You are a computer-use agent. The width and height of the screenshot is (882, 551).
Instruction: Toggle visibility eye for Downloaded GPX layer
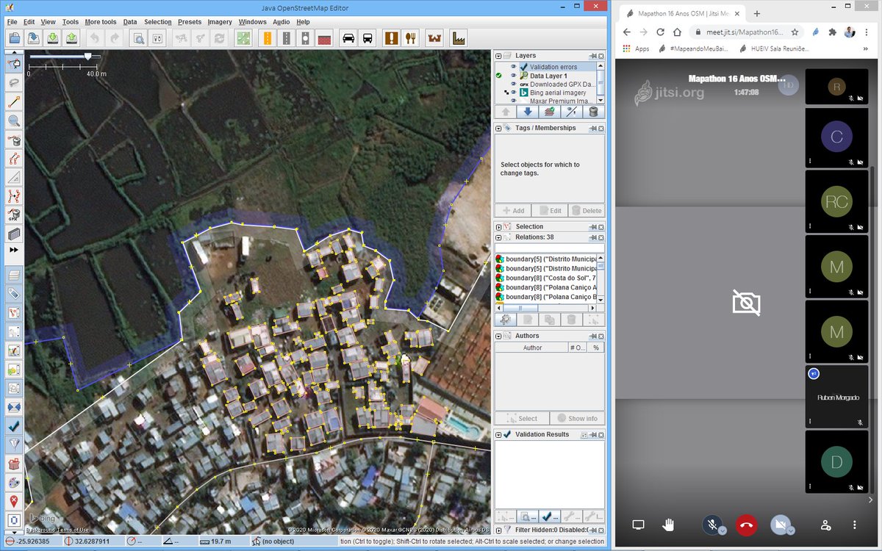[x=514, y=84]
